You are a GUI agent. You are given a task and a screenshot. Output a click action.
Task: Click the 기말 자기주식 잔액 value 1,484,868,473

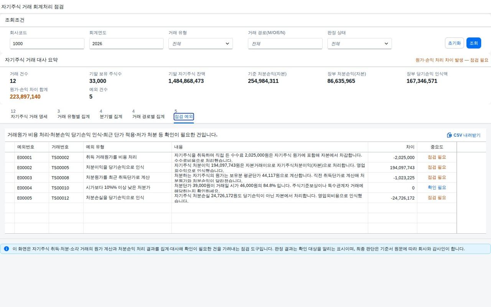point(186,81)
